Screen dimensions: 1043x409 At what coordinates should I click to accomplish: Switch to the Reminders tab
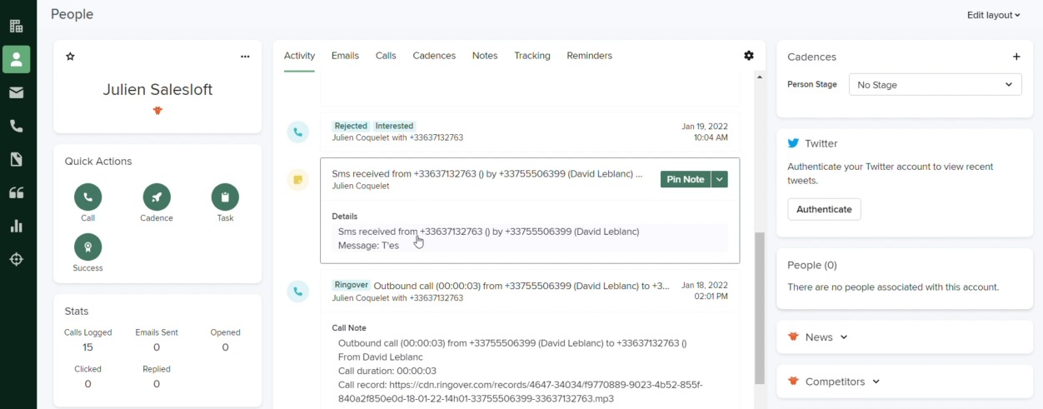coord(589,56)
